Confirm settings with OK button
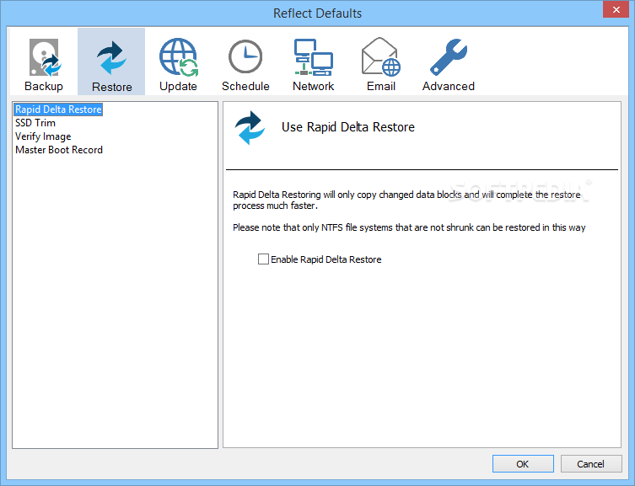Screen dimensions: 635x486 [x=523, y=464]
